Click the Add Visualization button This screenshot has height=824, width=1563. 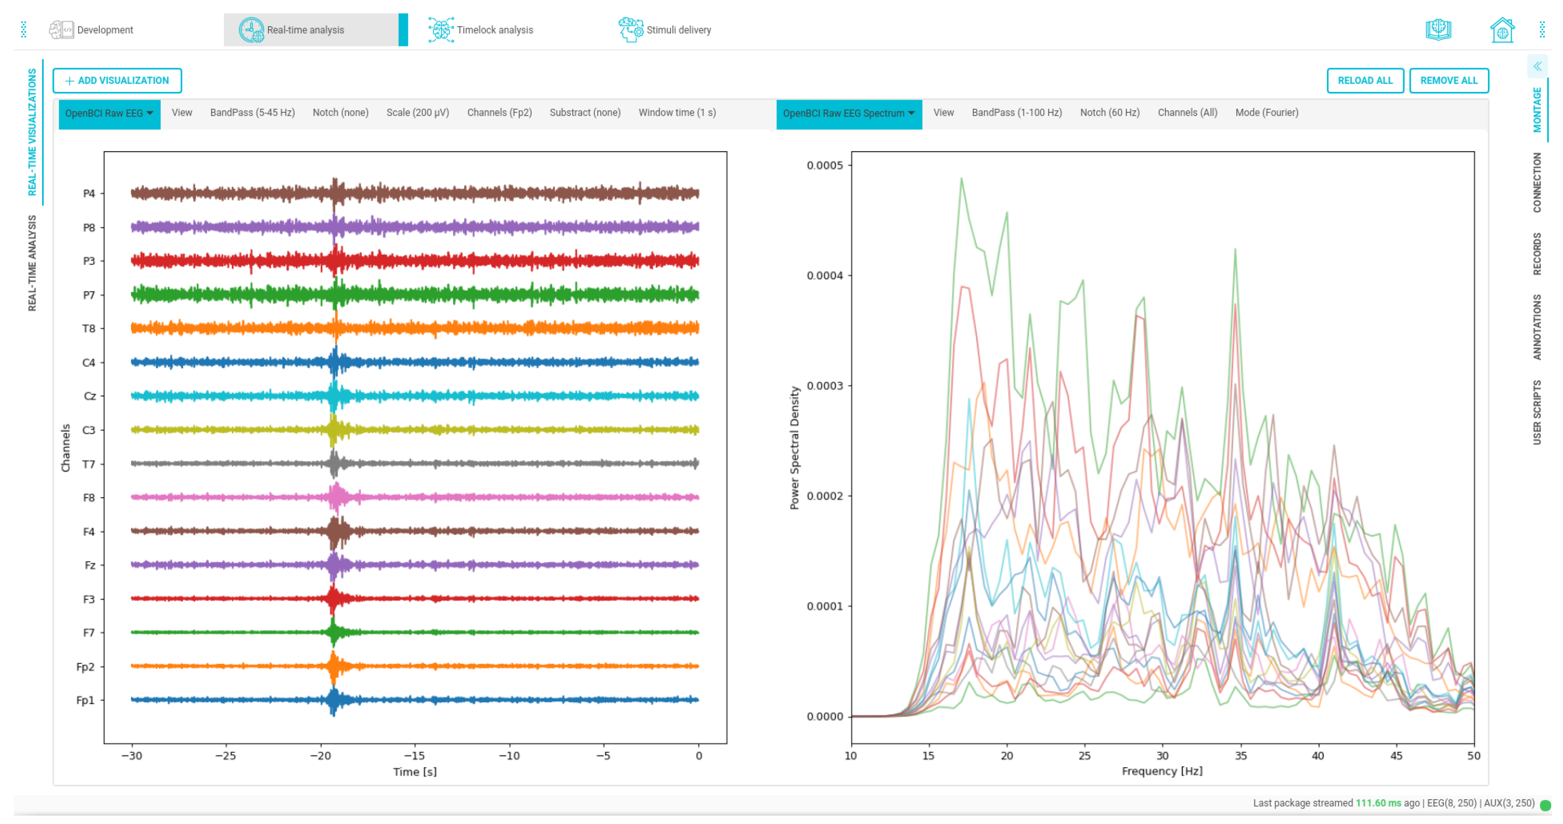point(117,81)
